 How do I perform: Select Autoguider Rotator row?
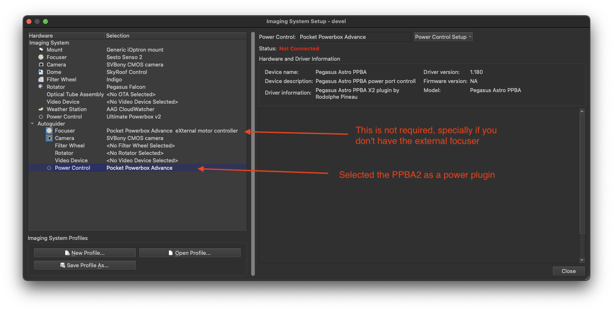coord(137,153)
